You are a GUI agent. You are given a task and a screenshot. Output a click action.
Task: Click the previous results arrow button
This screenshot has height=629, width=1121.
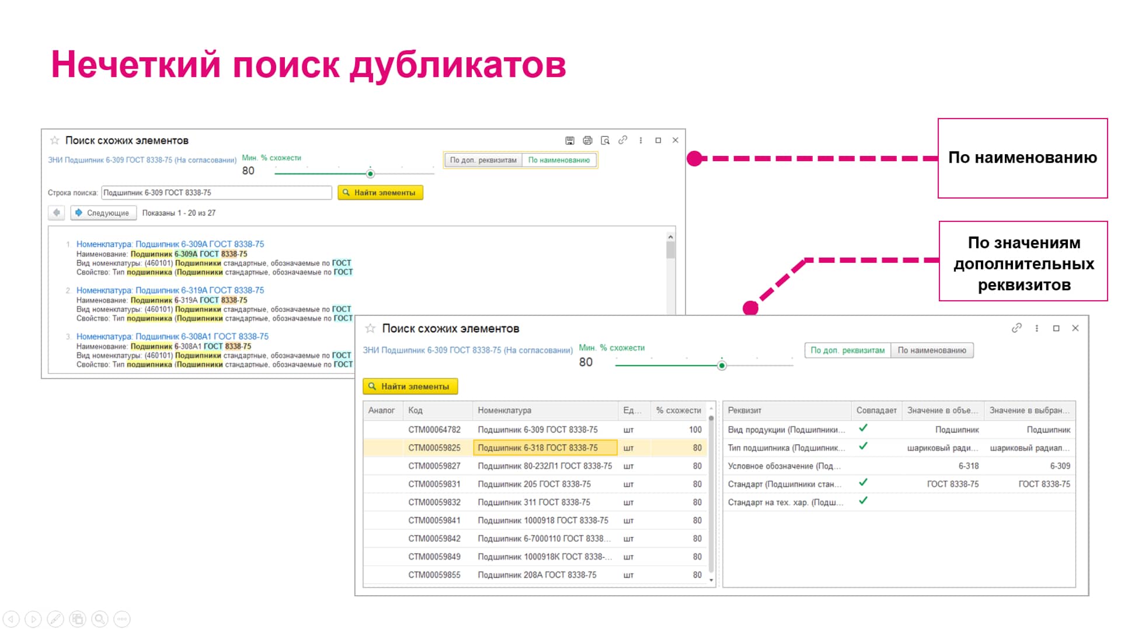pyautogui.click(x=56, y=213)
